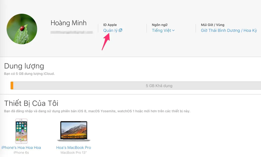Image resolution: width=261 pixels, height=157 pixels.
Task: Select the Hoa's MacBook Pro device link
Action: [74, 148]
